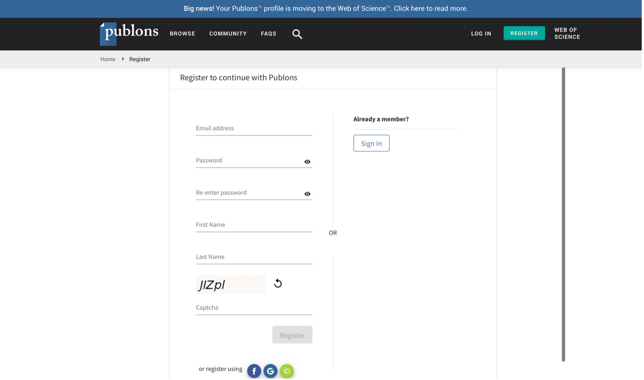This screenshot has width=644, height=380.
Task: Open the Browse menu
Action: tap(183, 34)
